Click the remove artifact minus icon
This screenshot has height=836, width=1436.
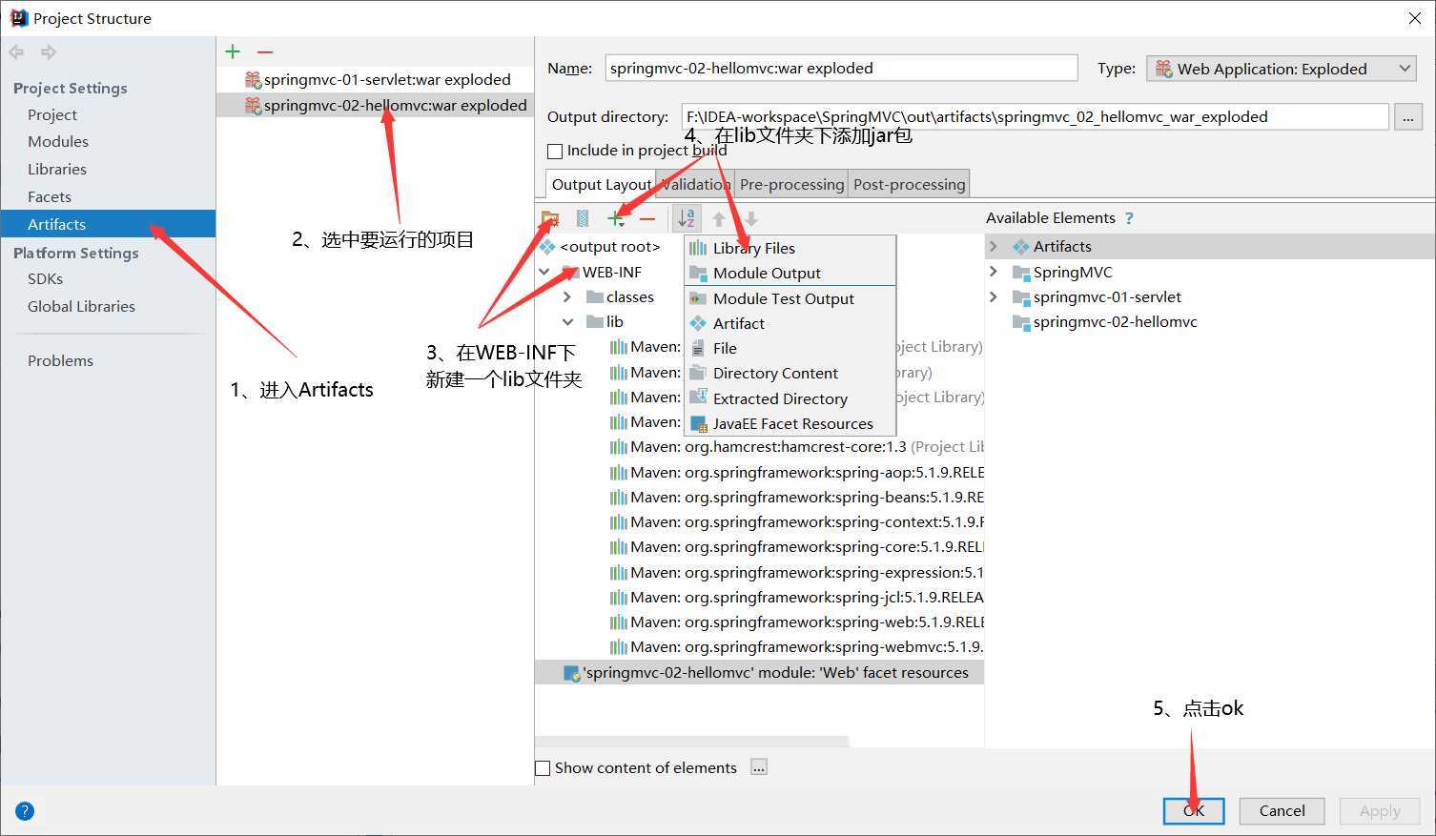[265, 51]
